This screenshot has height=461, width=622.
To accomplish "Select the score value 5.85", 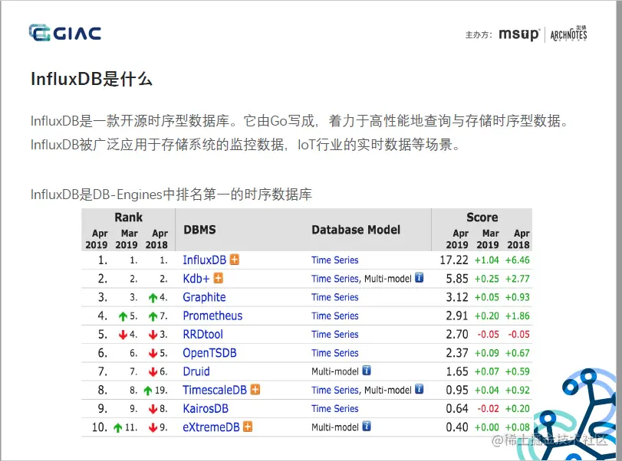I will tap(457, 279).
